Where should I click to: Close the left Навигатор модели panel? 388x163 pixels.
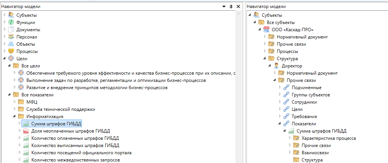tap(238, 6)
